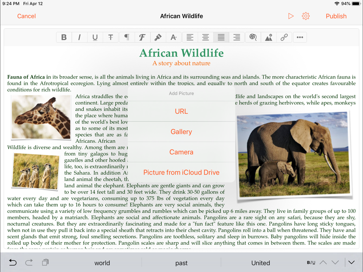Cancel editing the post
Image resolution: width=363 pixels, height=272 pixels.
[26, 16]
